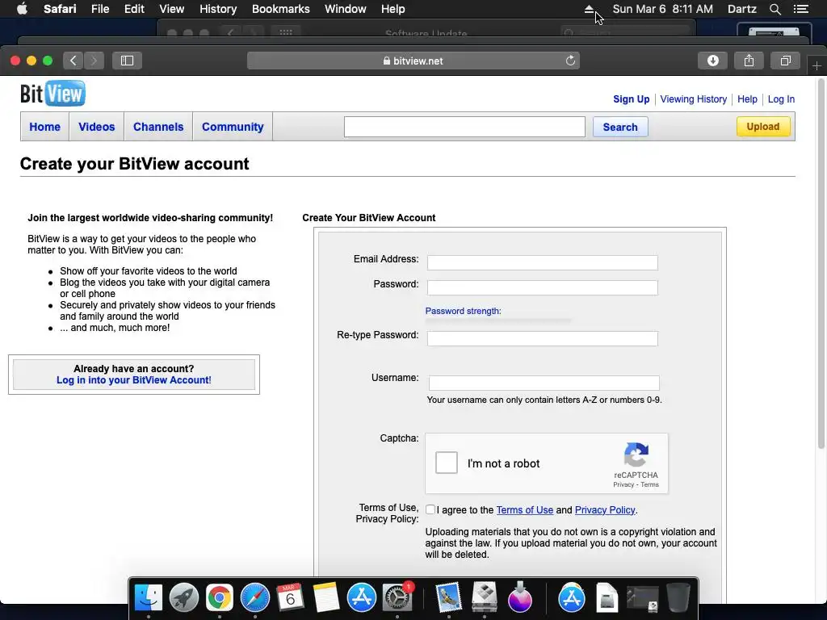Toggle the Safari sidebar button

pyautogui.click(x=127, y=61)
